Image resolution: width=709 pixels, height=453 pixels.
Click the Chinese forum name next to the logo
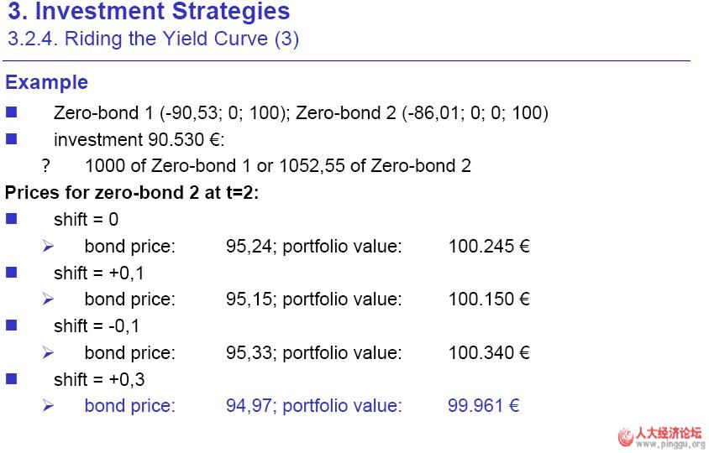click(x=670, y=433)
